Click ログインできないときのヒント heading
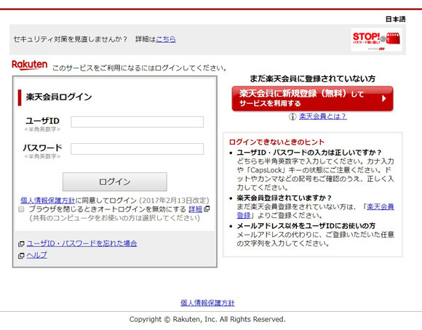This screenshot has height=330, width=422. pos(276,142)
